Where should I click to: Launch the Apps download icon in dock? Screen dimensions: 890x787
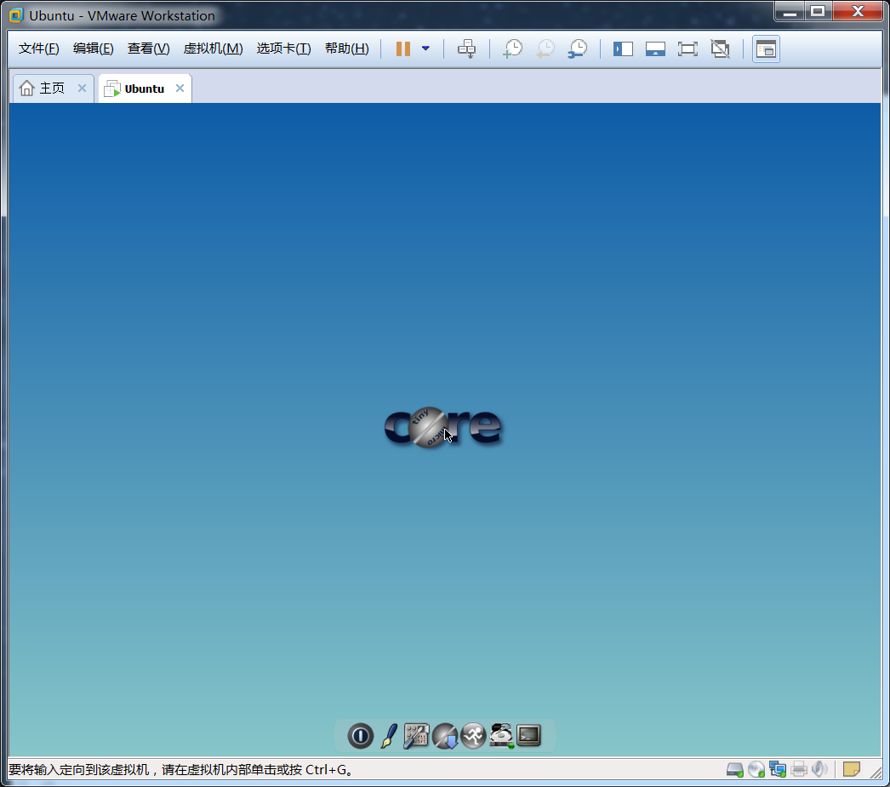click(445, 736)
